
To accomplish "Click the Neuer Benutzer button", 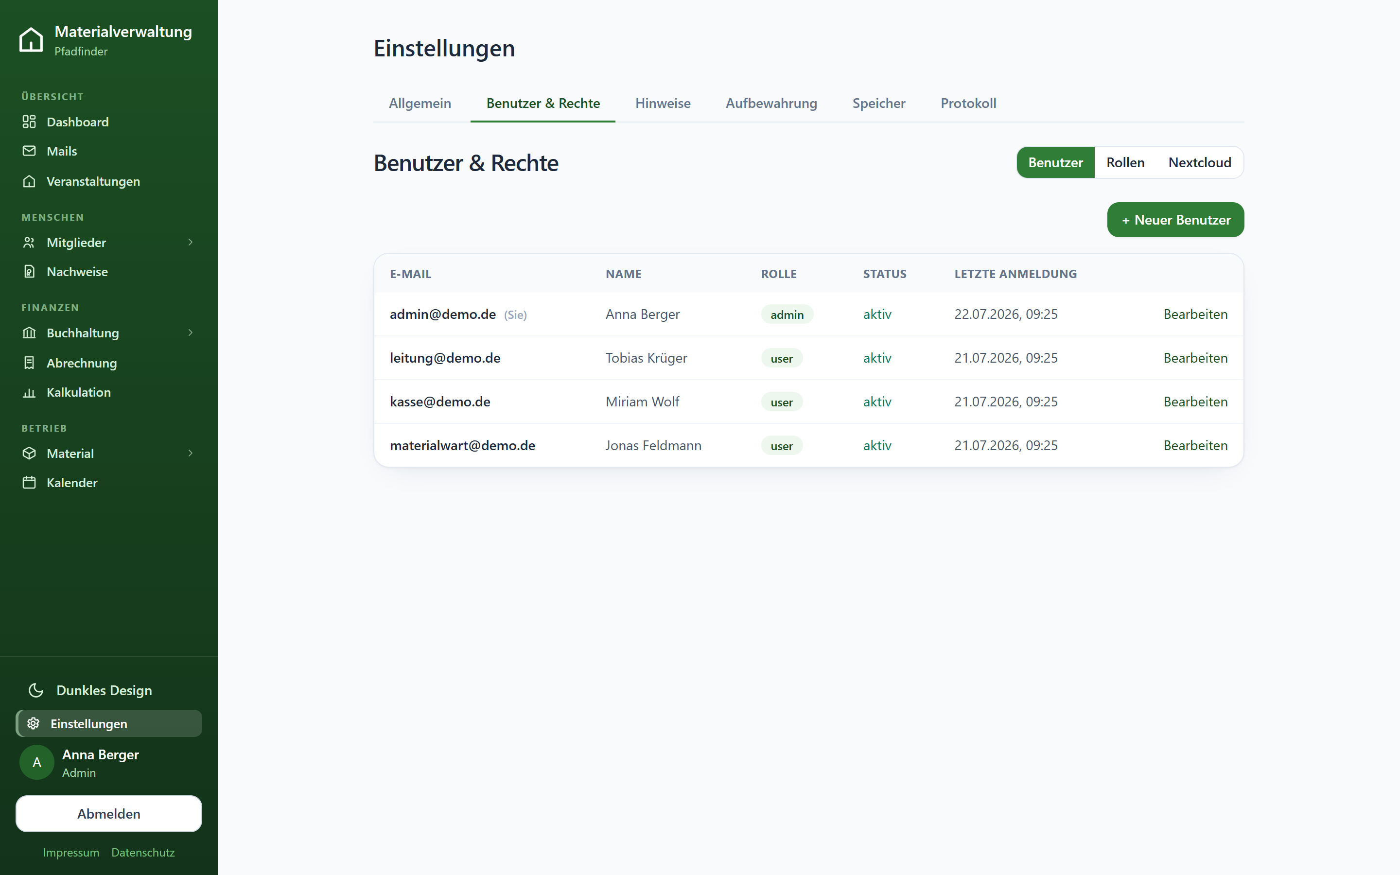I will click(x=1175, y=220).
